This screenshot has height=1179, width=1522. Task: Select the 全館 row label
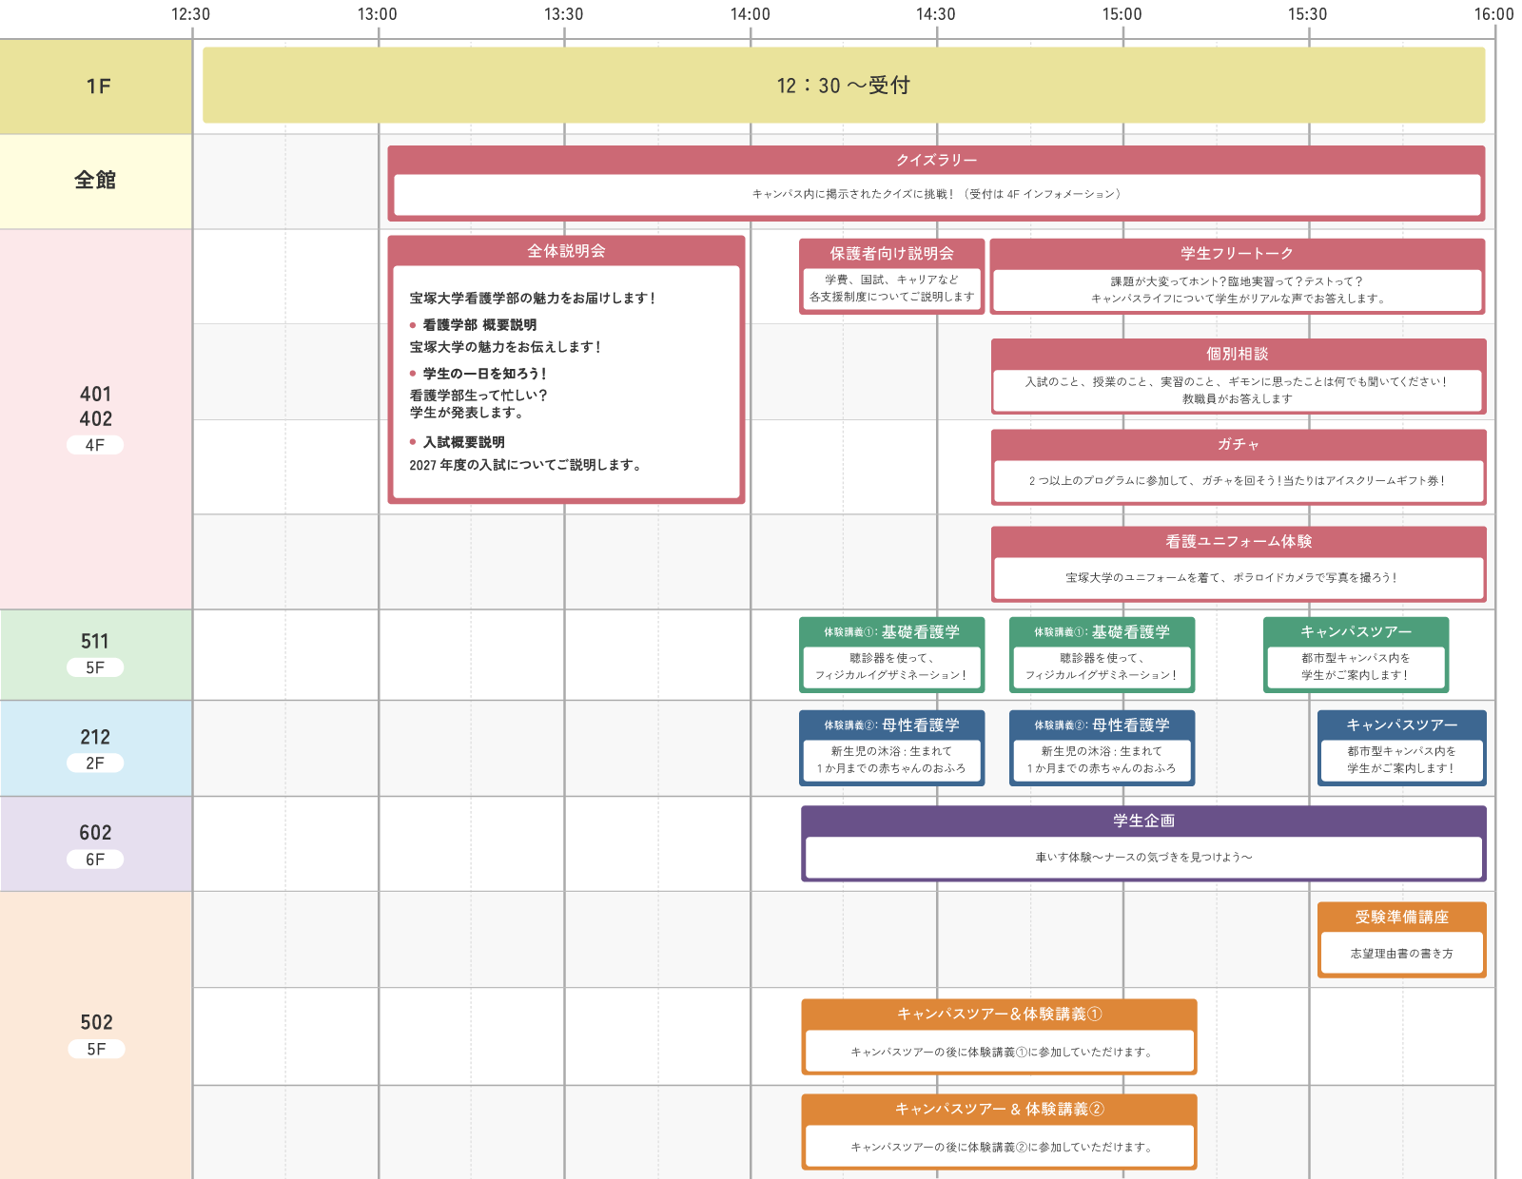(x=95, y=181)
